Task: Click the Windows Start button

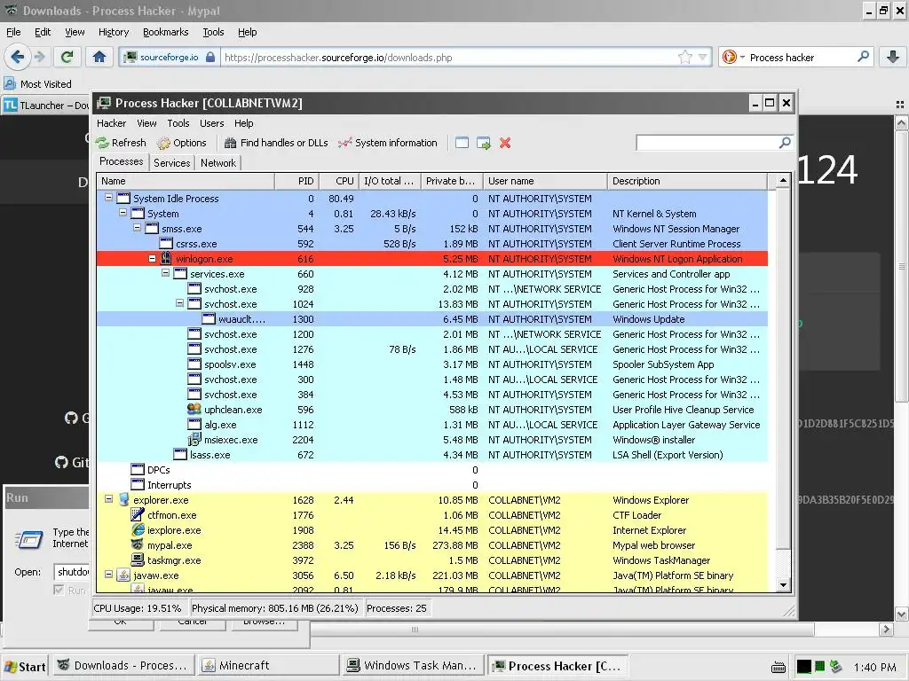Action: click(24, 667)
